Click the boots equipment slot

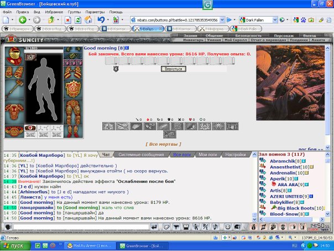point(73,131)
